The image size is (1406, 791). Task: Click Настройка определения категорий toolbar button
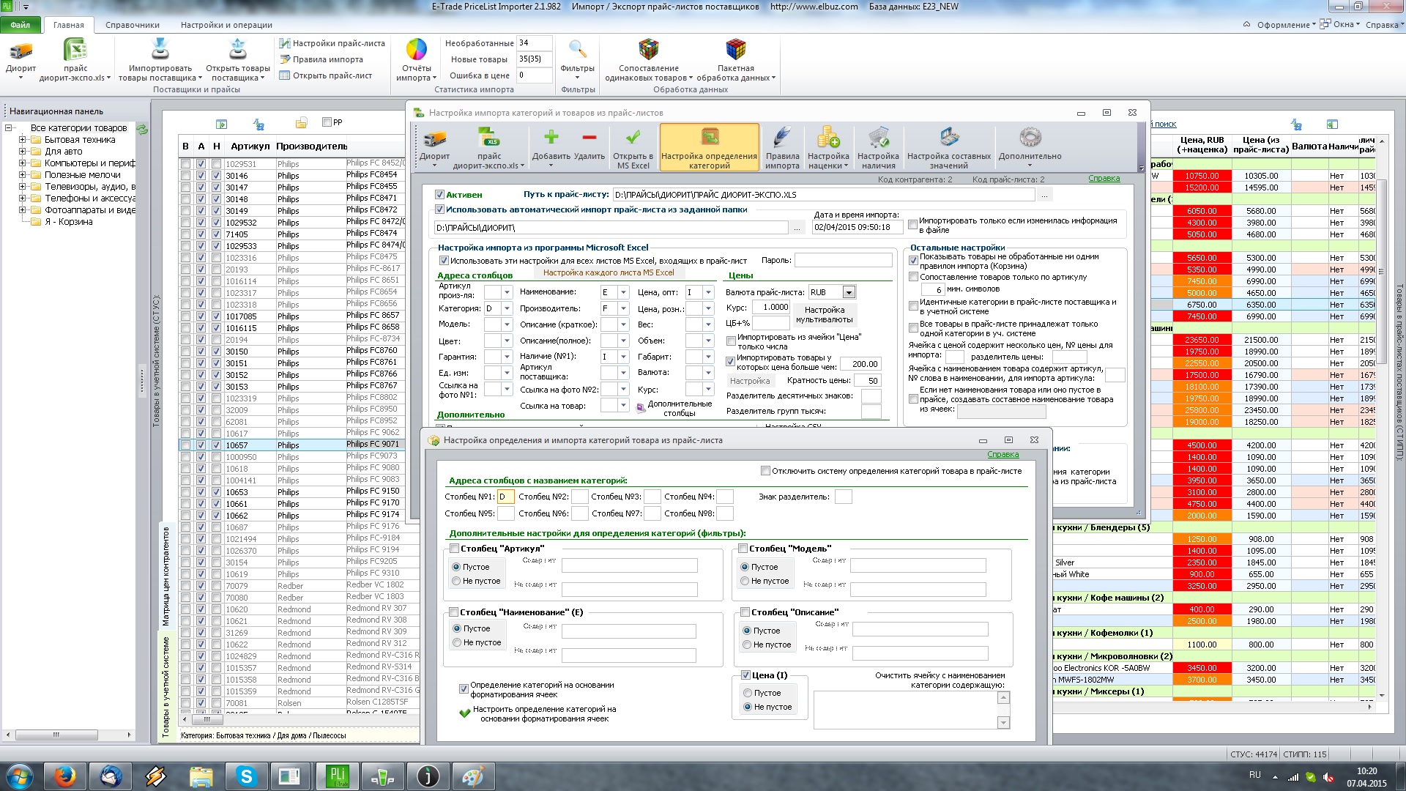tap(709, 147)
